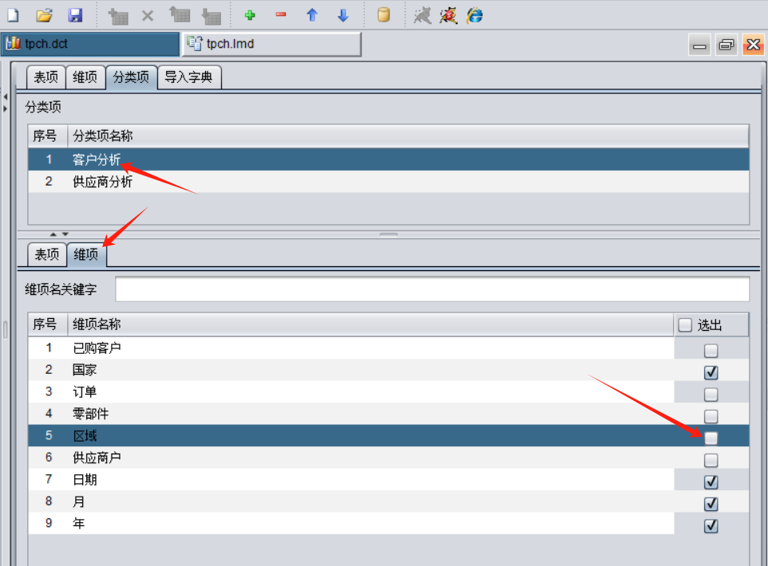Click the 分类项名称 column header
The image size is (768, 566).
(408, 136)
